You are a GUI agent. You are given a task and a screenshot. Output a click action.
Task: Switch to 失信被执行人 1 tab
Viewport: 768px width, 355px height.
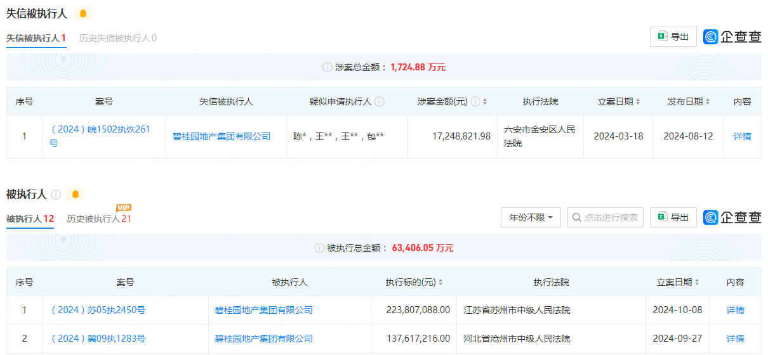pos(36,38)
